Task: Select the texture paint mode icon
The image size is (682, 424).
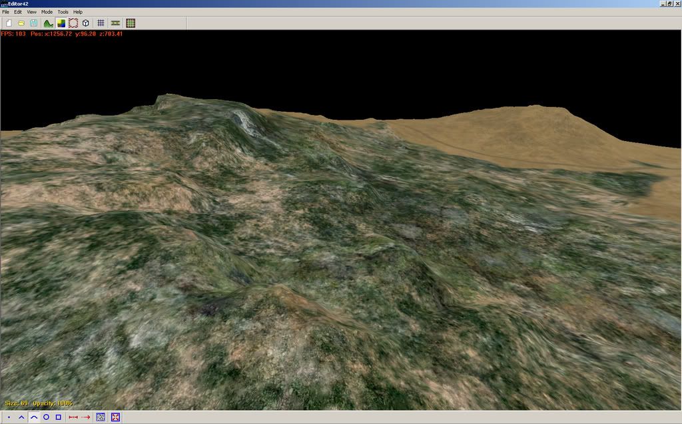Action: [x=61, y=23]
